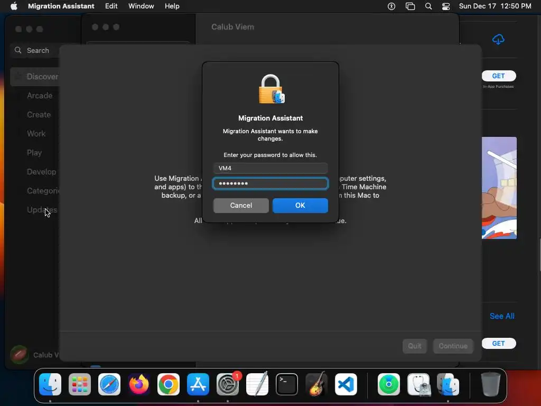Open Accessibility shortcuts in menu bar
Screen dimensions: 541x406
(391, 6)
